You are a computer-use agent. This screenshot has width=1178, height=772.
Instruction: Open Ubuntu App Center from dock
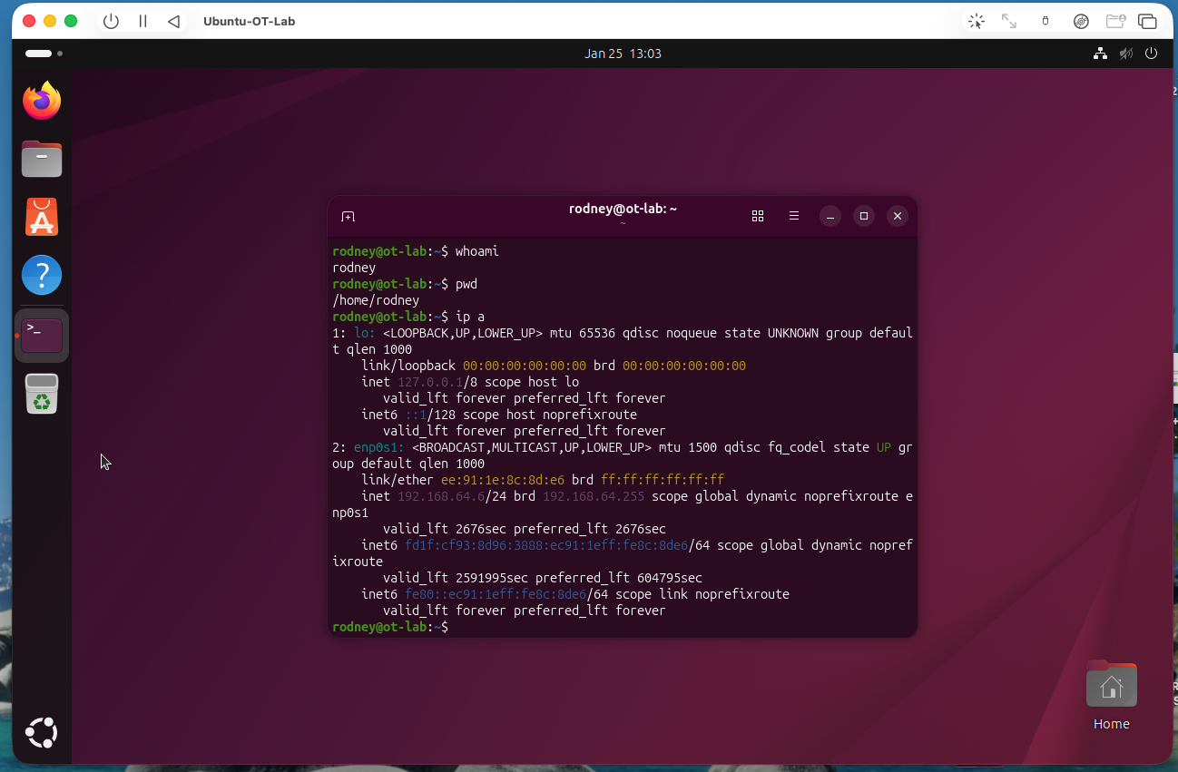[42, 218]
